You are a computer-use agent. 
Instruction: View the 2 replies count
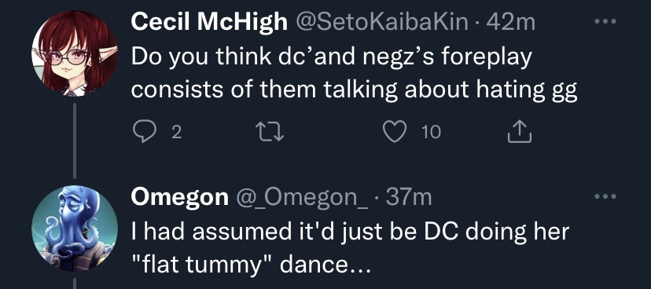(x=176, y=133)
